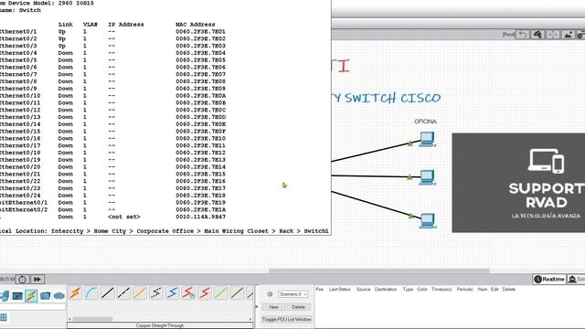Click the Set Tiled Background picture icon
The height and width of the screenshot is (329, 585).
569,35
